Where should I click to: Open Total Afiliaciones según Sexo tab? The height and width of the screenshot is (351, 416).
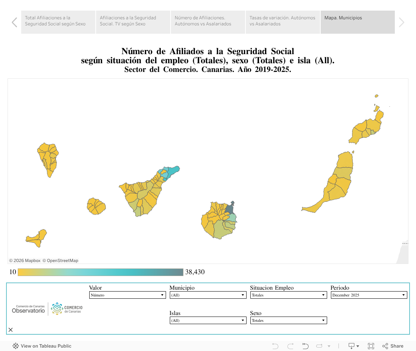coord(58,22)
